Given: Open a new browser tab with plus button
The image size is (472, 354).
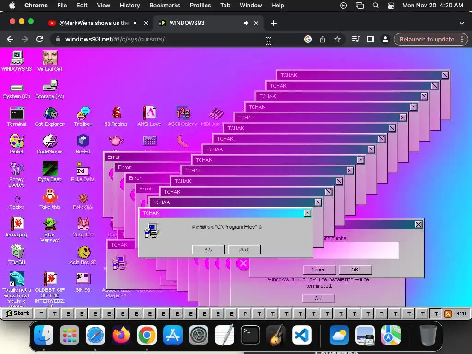Looking at the screenshot, I should click(x=274, y=23).
